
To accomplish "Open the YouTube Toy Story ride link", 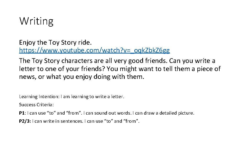I will pos(94,50).
